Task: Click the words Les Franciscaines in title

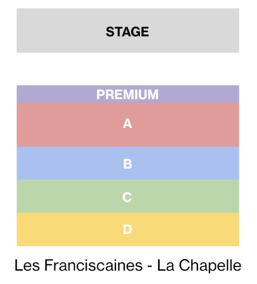Action: (x=78, y=265)
